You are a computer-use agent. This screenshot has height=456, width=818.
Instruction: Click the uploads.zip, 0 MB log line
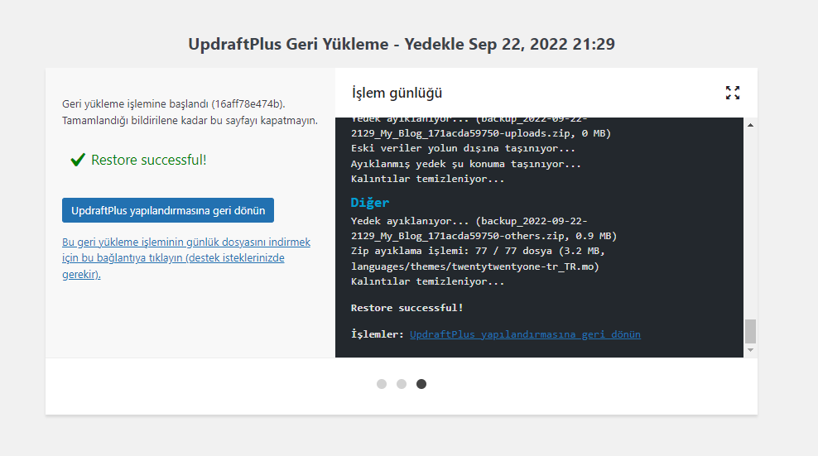pyautogui.click(x=480, y=133)
